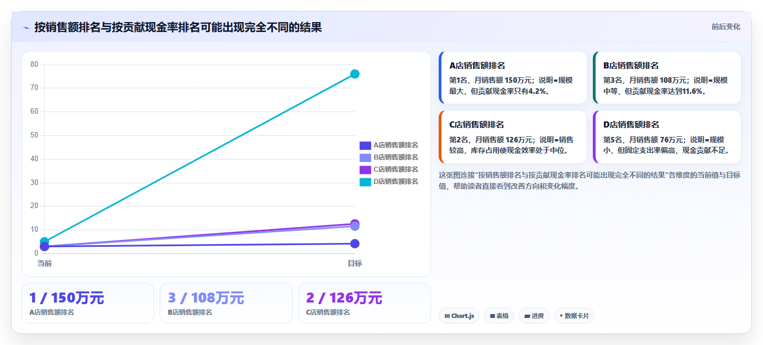The image size is (763, 345).
Task: Click the lightning icon beside the title
Action: [26, 28]
